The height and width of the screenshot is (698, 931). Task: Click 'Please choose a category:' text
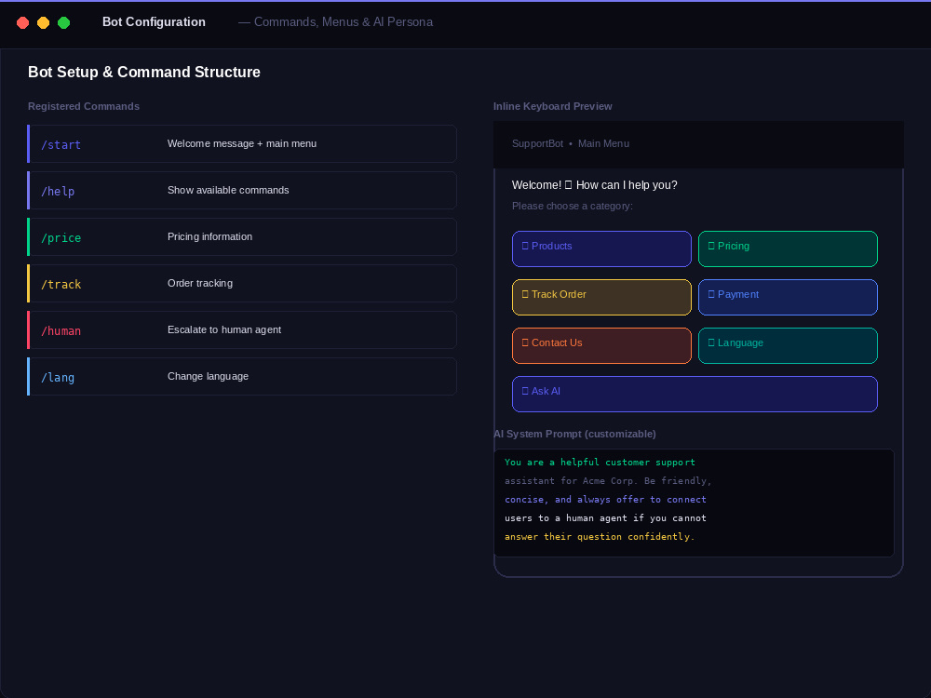(x=573, y=206)
